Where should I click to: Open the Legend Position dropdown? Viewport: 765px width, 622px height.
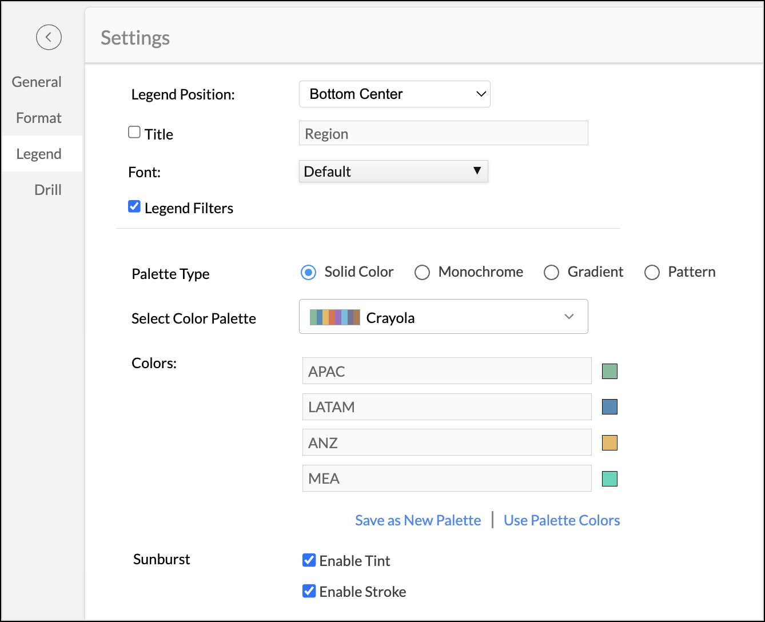pyautogui.click(x=395, y=94)
